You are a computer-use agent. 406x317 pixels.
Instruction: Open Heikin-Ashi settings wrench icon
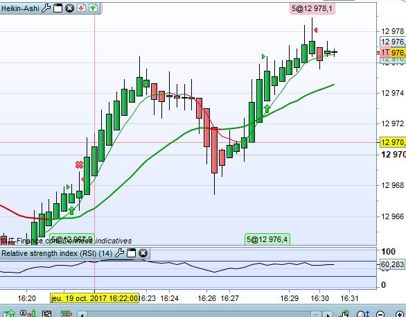pos(46,8)
